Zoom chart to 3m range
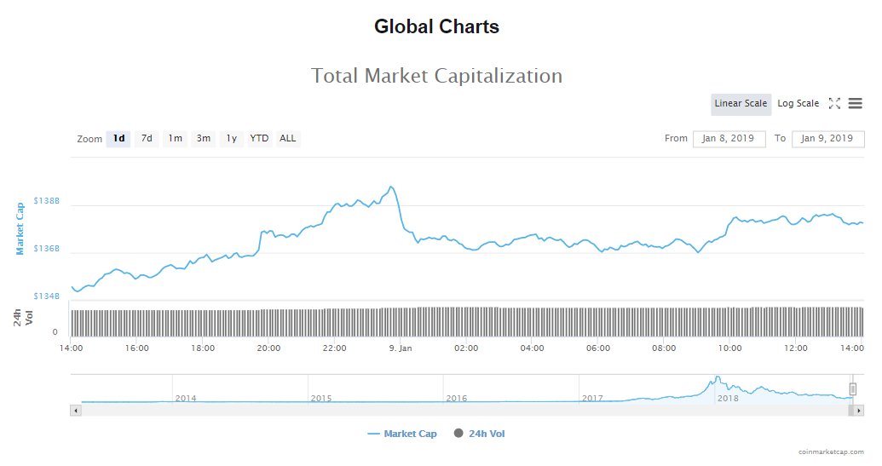 (204, 139)
